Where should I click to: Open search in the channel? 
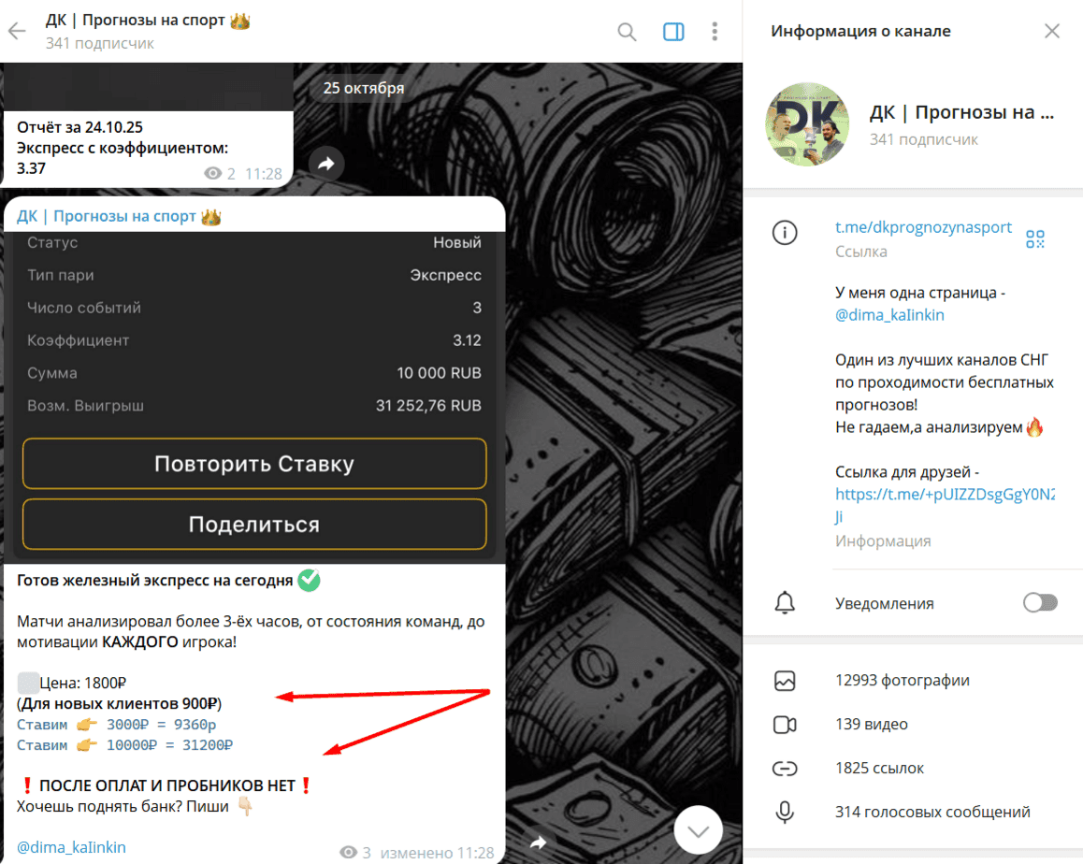[x=627, y=32]
